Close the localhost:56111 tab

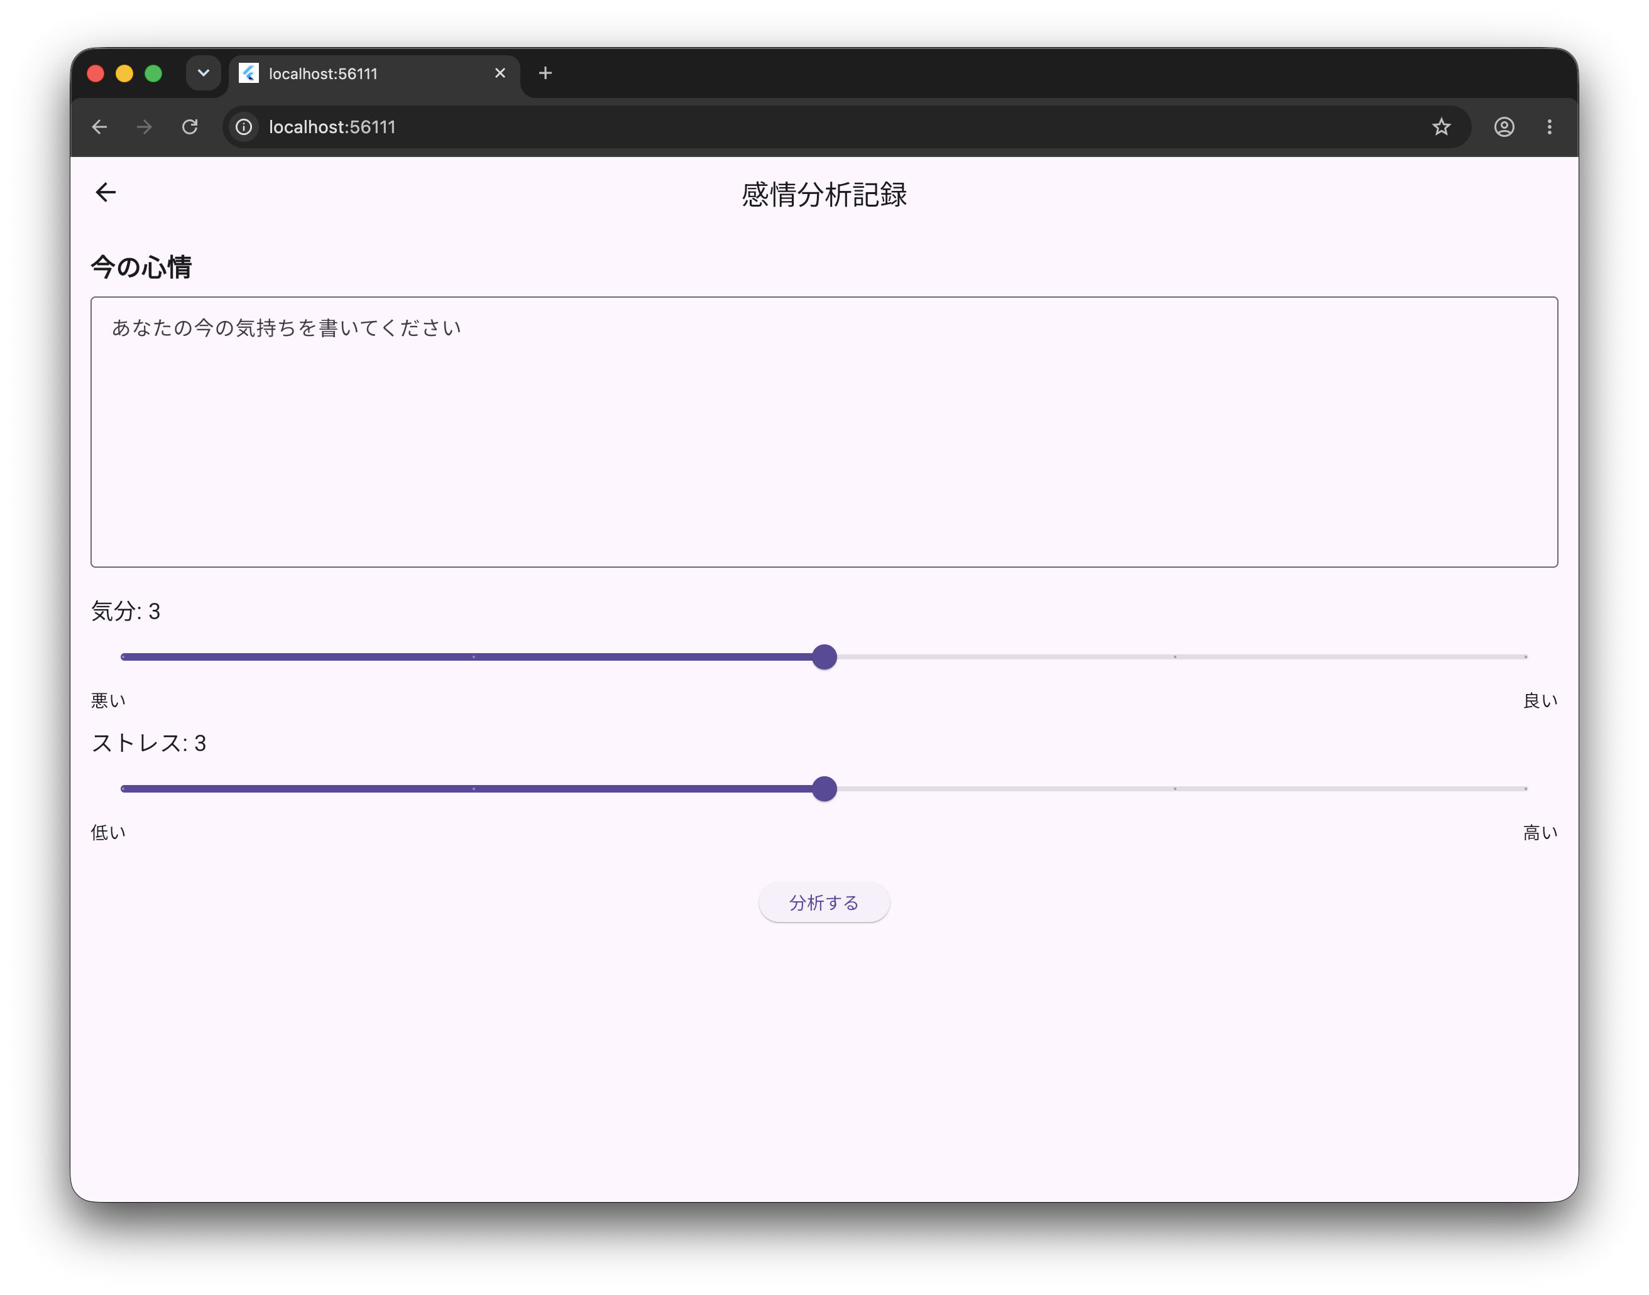pos(500,73)
